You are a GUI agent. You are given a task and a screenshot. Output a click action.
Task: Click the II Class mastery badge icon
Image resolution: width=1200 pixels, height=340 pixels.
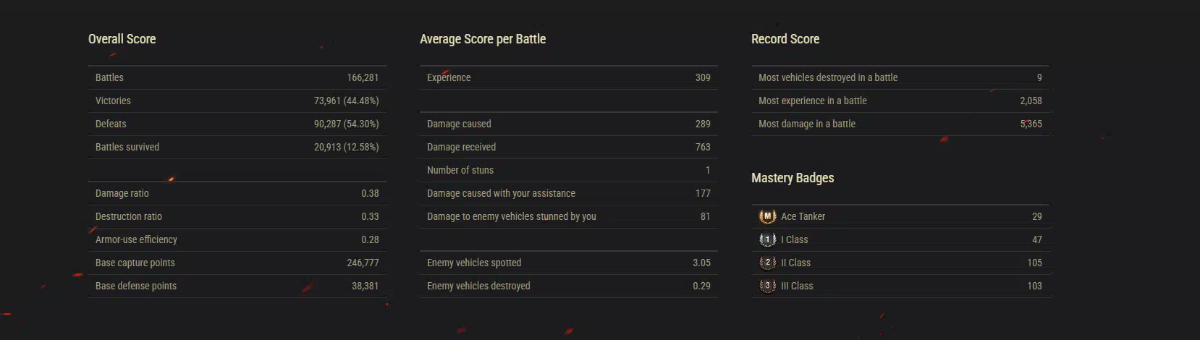(x=767, y=263)
